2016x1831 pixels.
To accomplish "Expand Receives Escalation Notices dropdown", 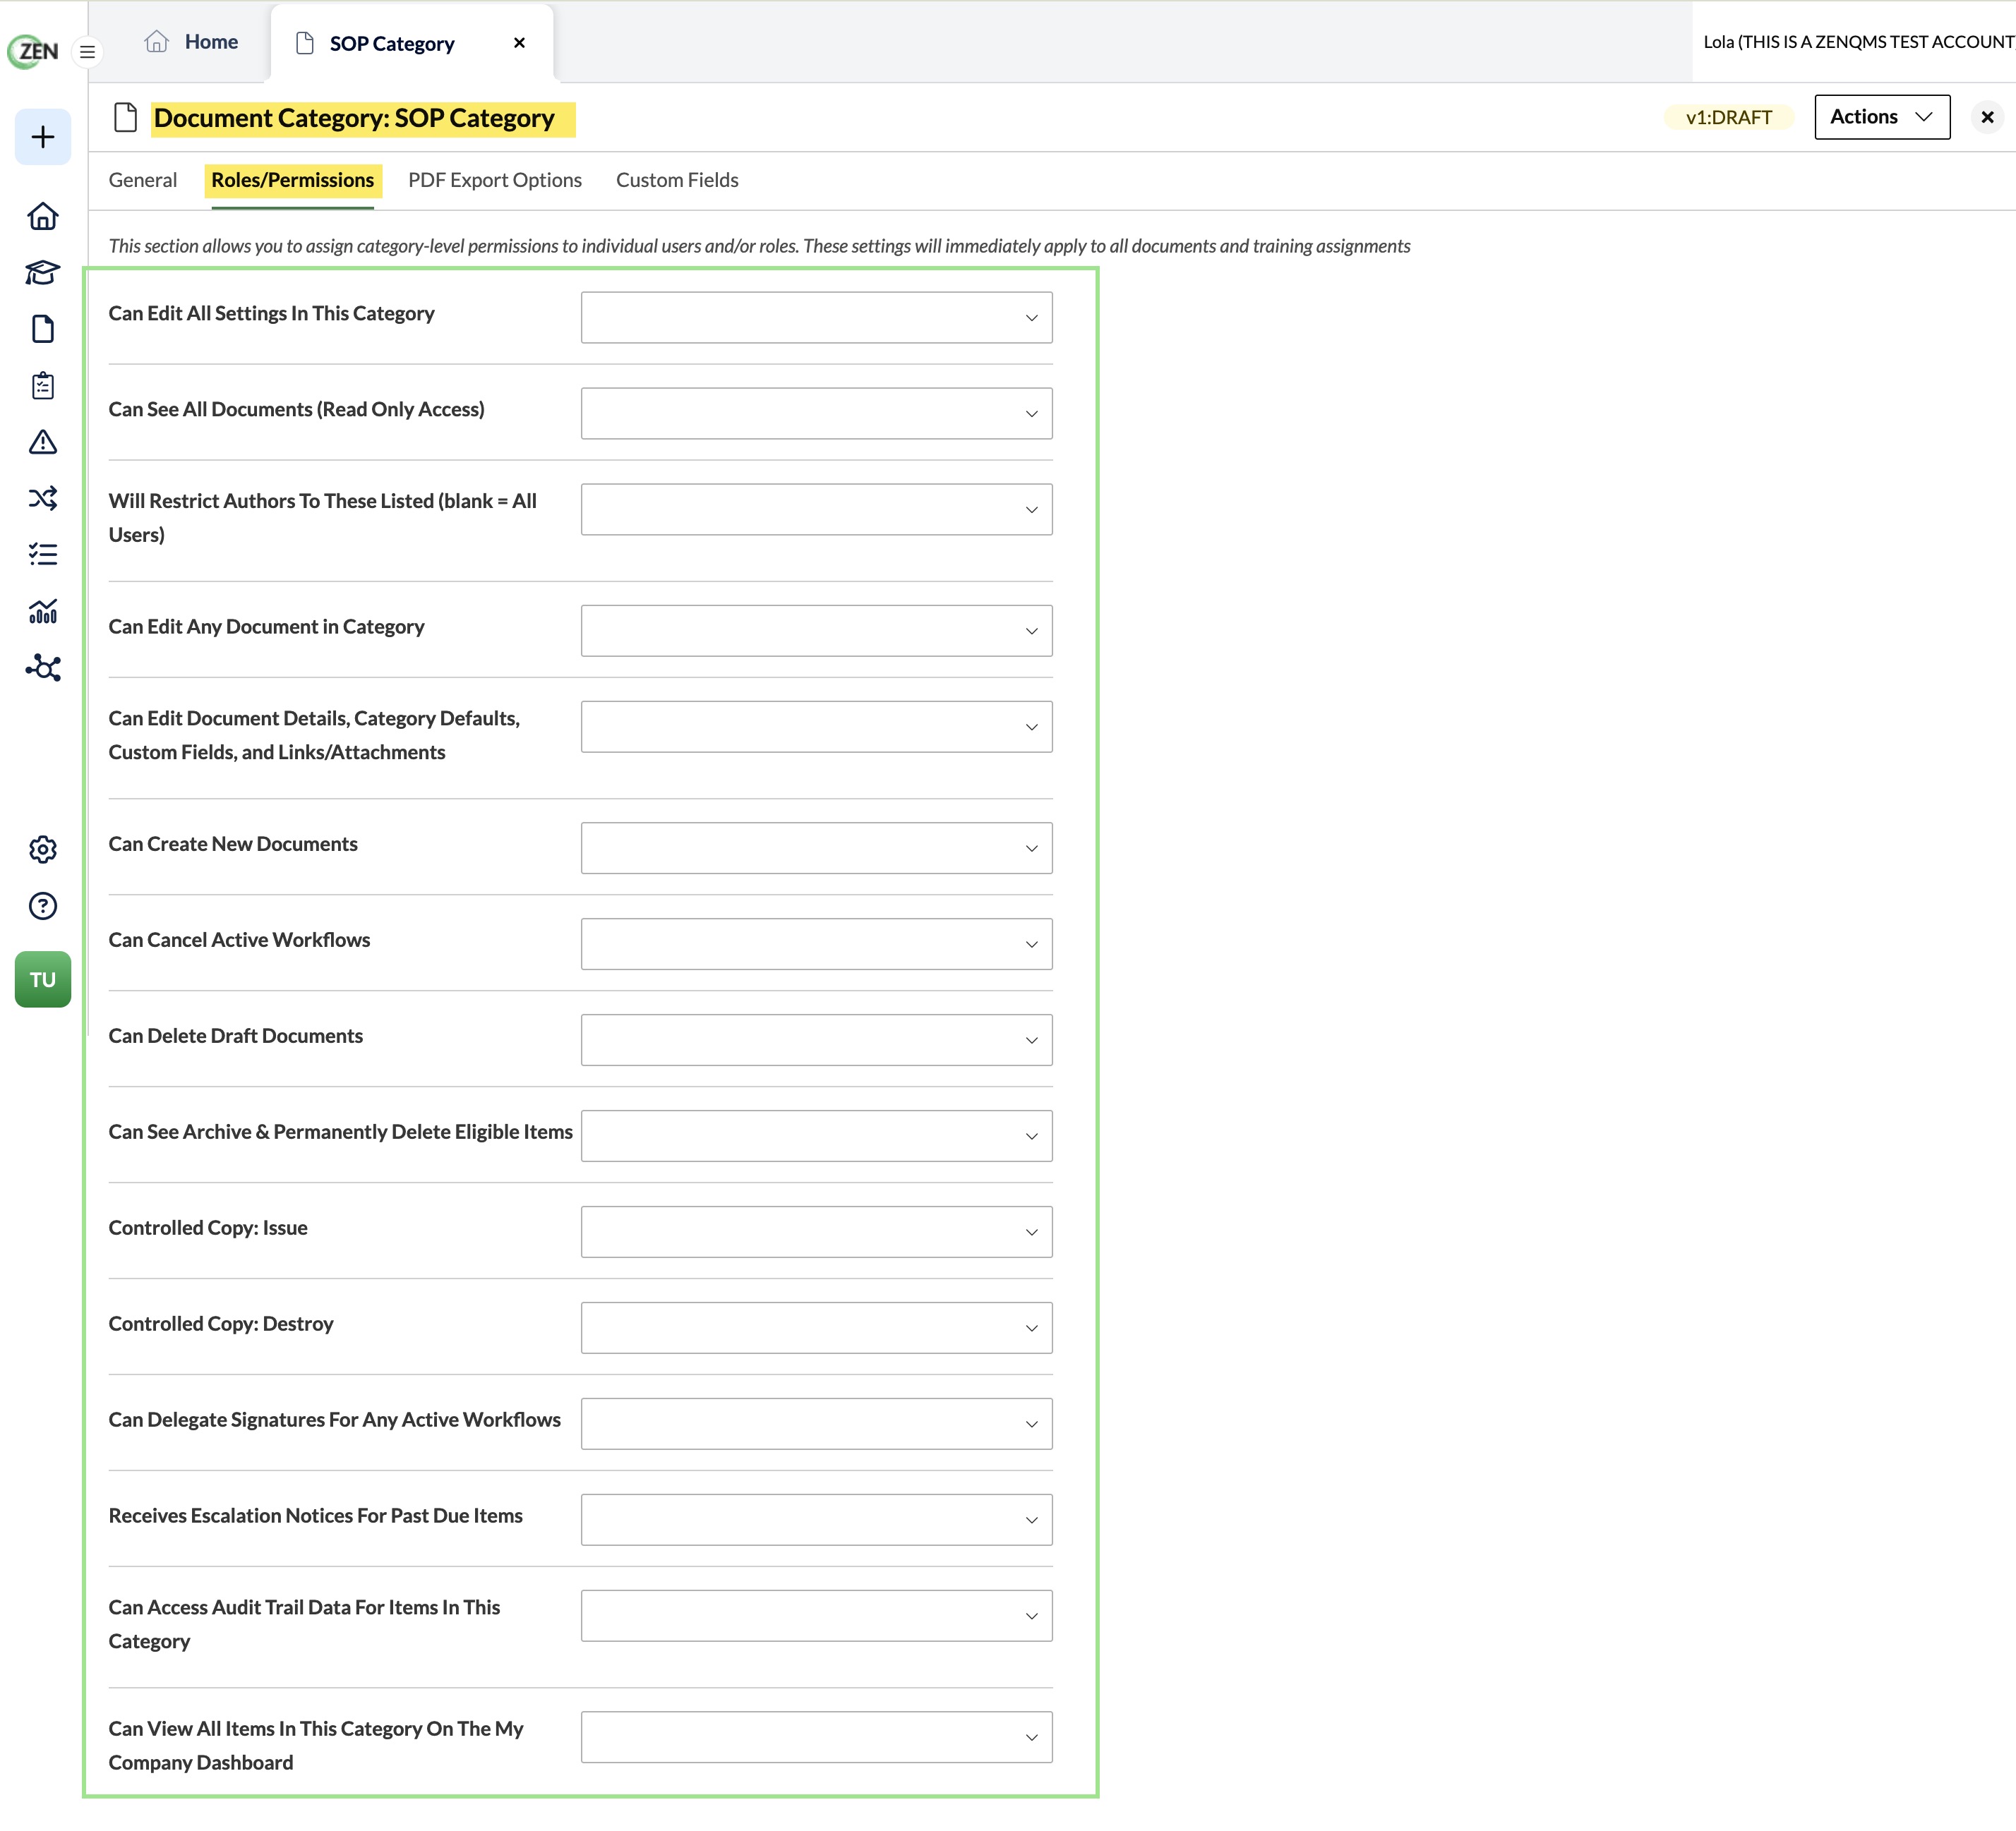I will 816,1520.
